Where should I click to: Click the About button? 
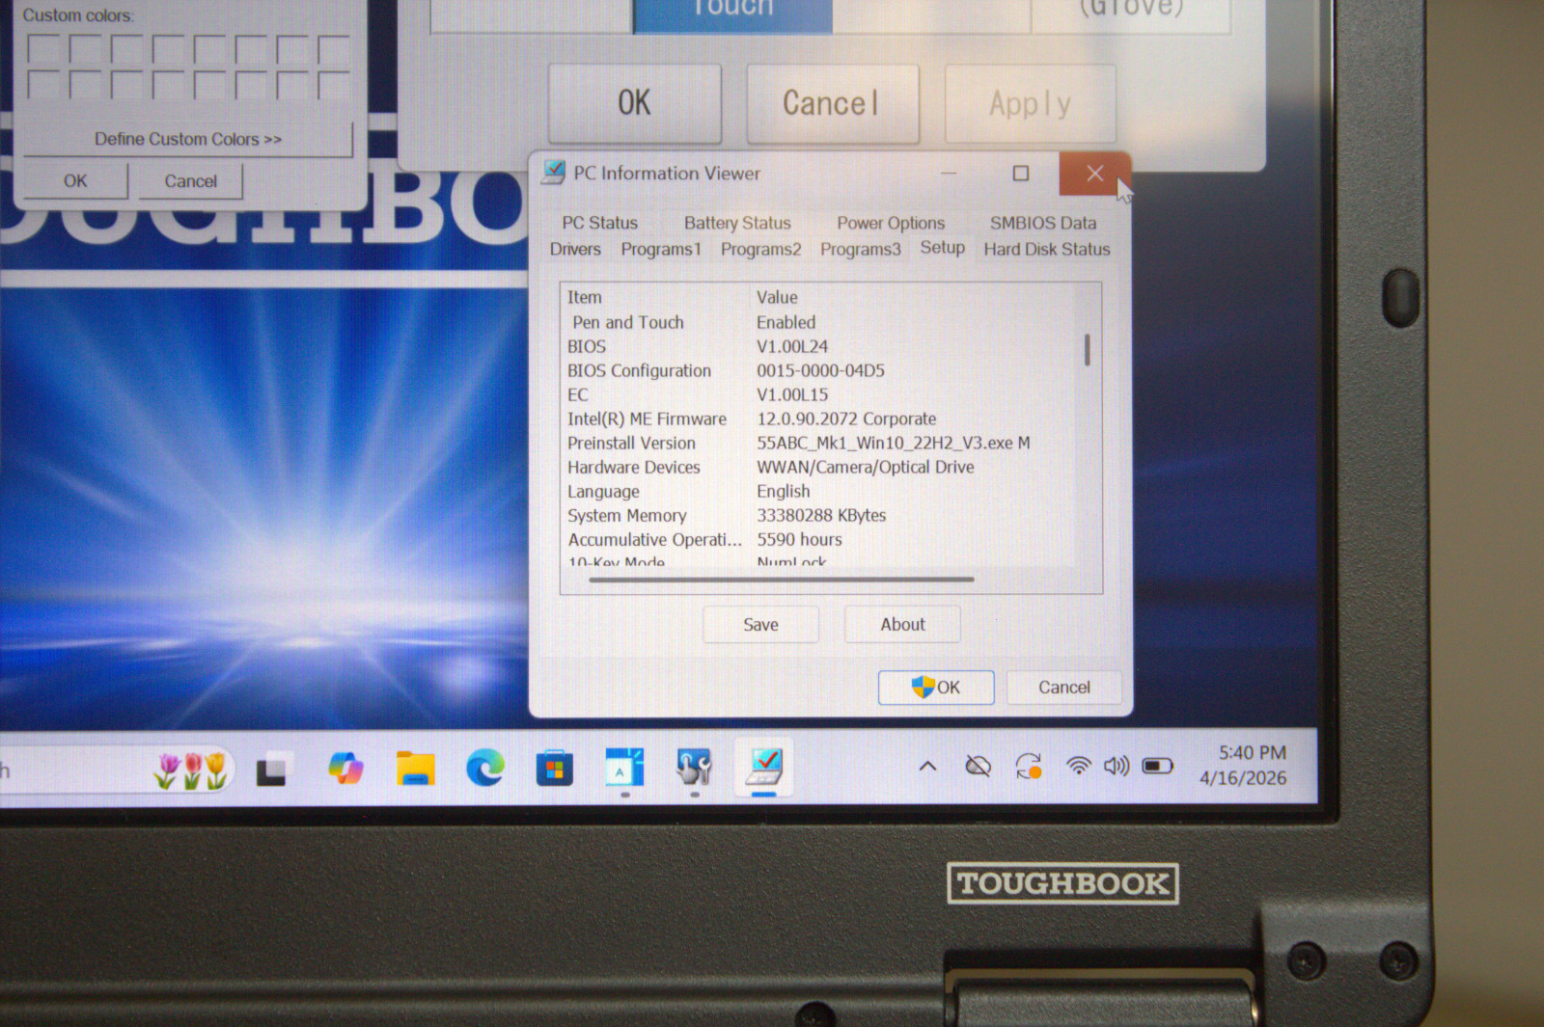point(902,624)
